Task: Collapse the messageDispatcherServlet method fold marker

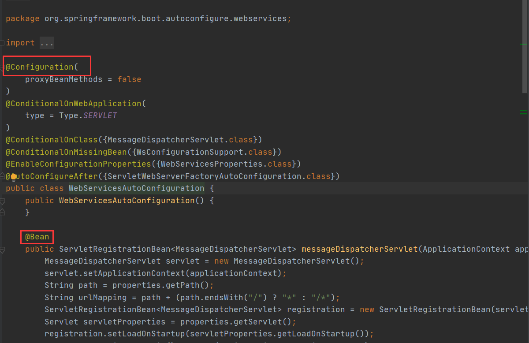Action: [x=2, y=250]
